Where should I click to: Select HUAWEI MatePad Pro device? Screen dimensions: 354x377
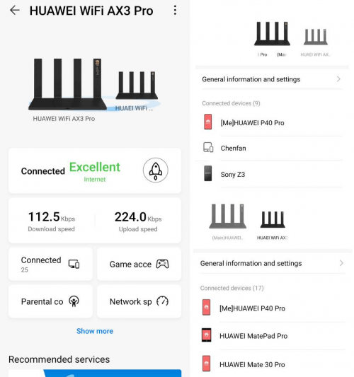click(273, 336)
